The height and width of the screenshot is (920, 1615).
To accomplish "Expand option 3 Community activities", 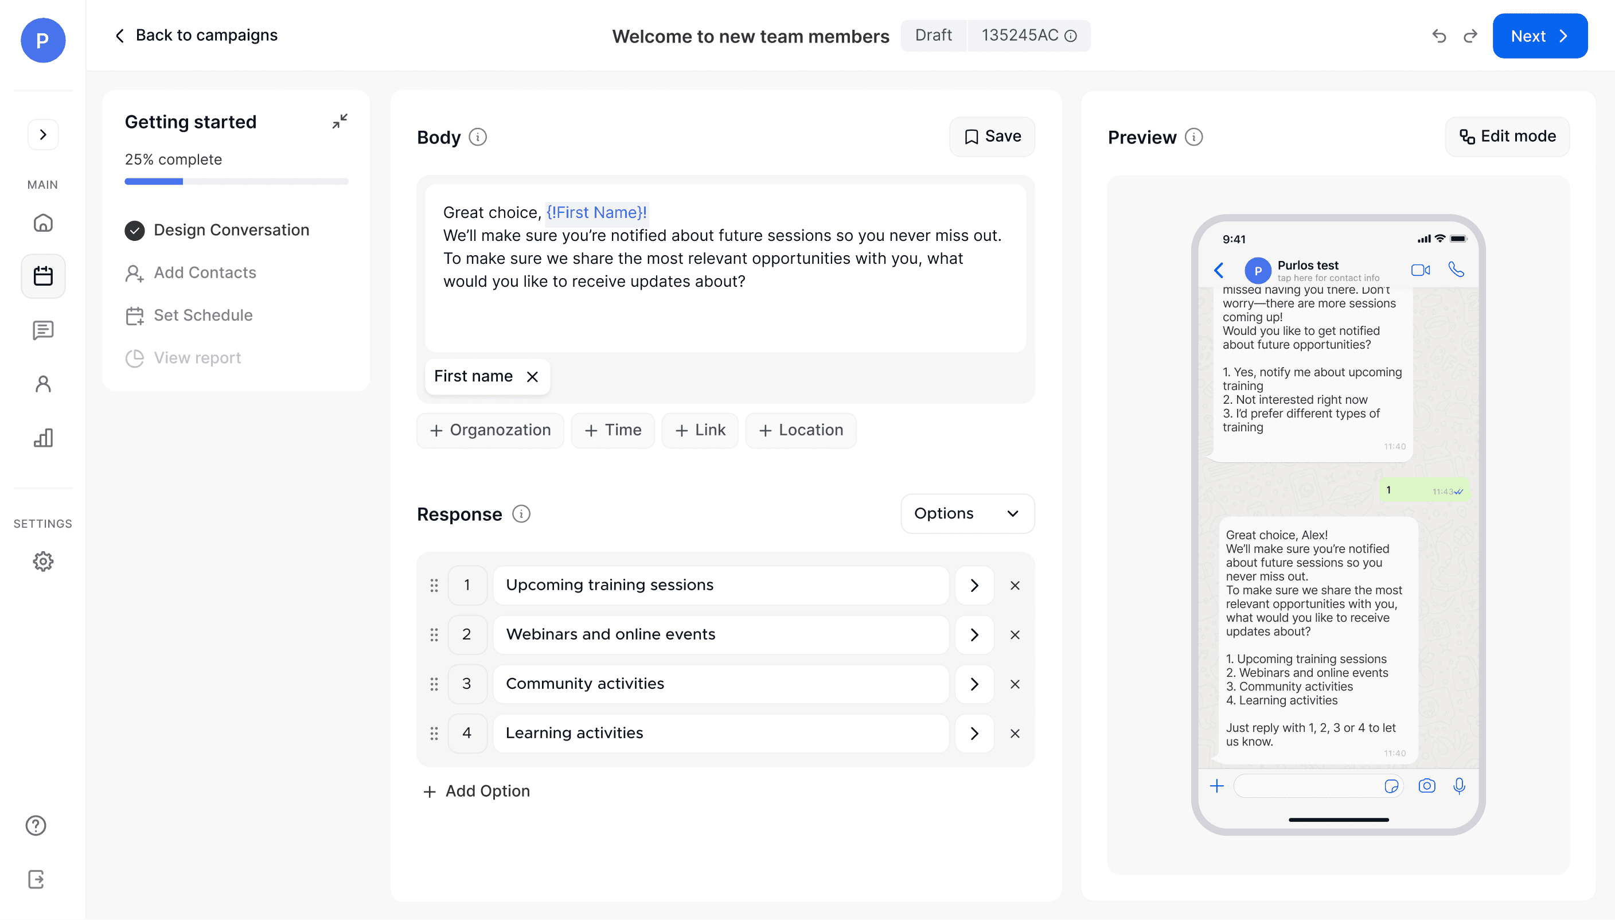I will tap(974, 684).
